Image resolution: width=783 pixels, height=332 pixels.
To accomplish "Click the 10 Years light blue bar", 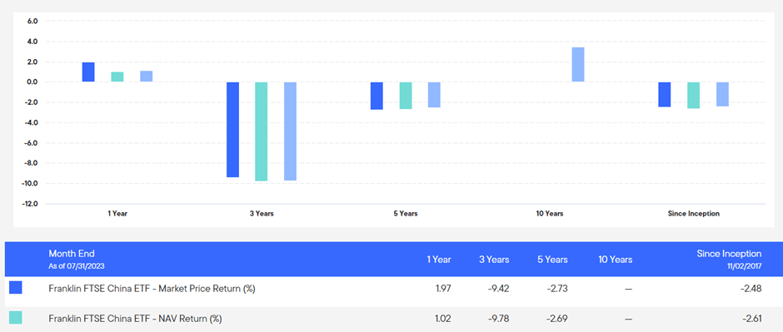I will click(x=578, y=64).
